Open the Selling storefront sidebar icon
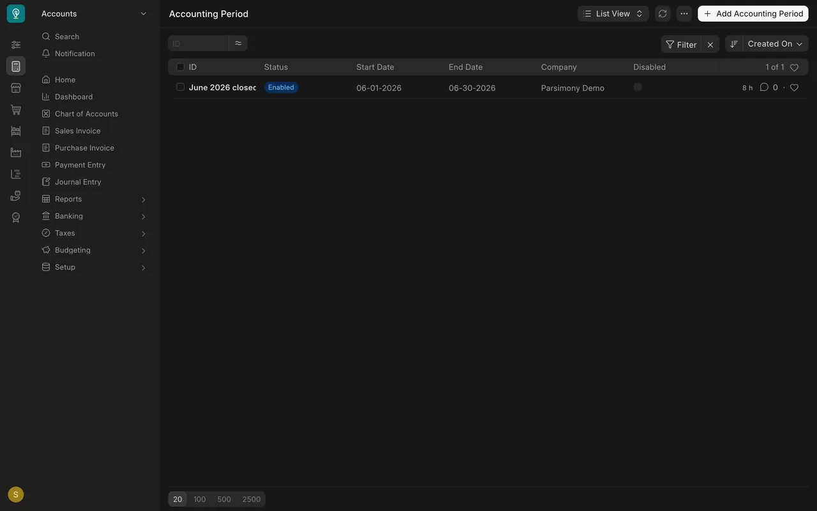The height and width of the screenshot is (511, 817). (x=16, y=88)
